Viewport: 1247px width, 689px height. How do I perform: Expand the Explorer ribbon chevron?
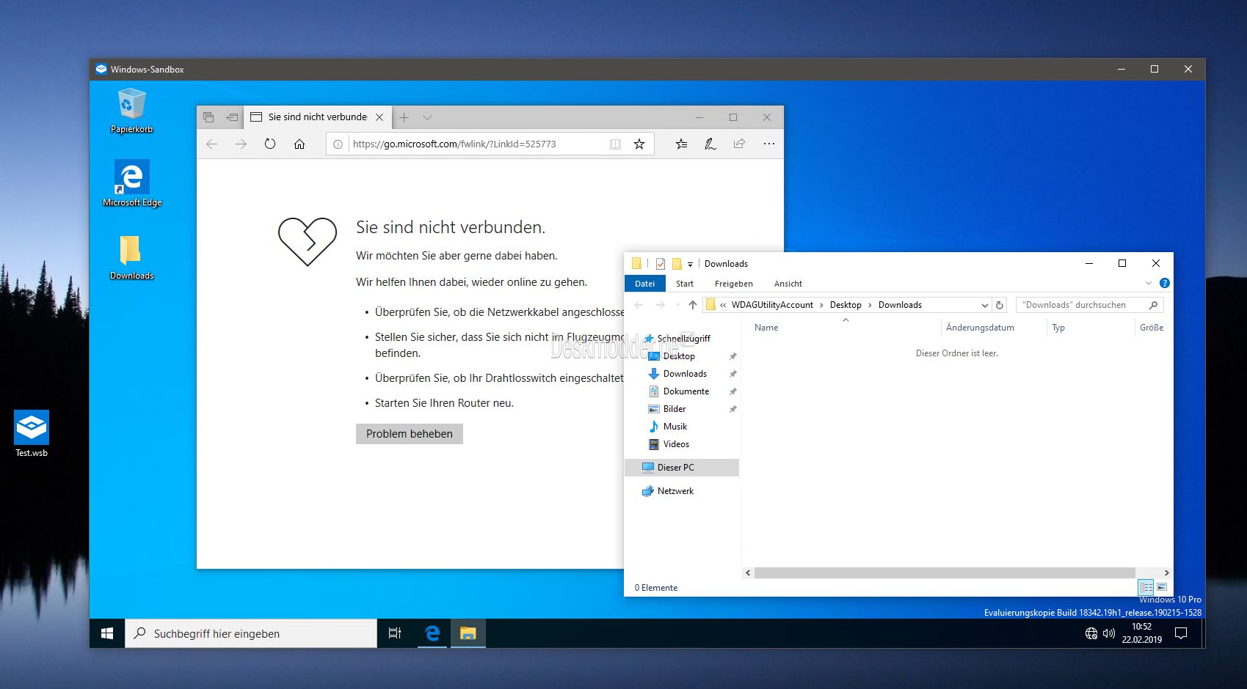tap(1149, 283)
